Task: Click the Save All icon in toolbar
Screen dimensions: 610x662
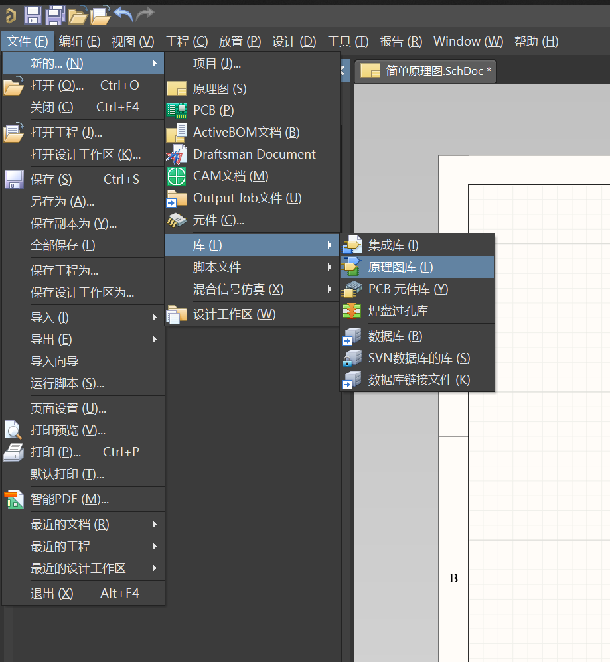Action: (56, 13)
